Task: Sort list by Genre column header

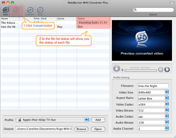Action: click(67, 19)
